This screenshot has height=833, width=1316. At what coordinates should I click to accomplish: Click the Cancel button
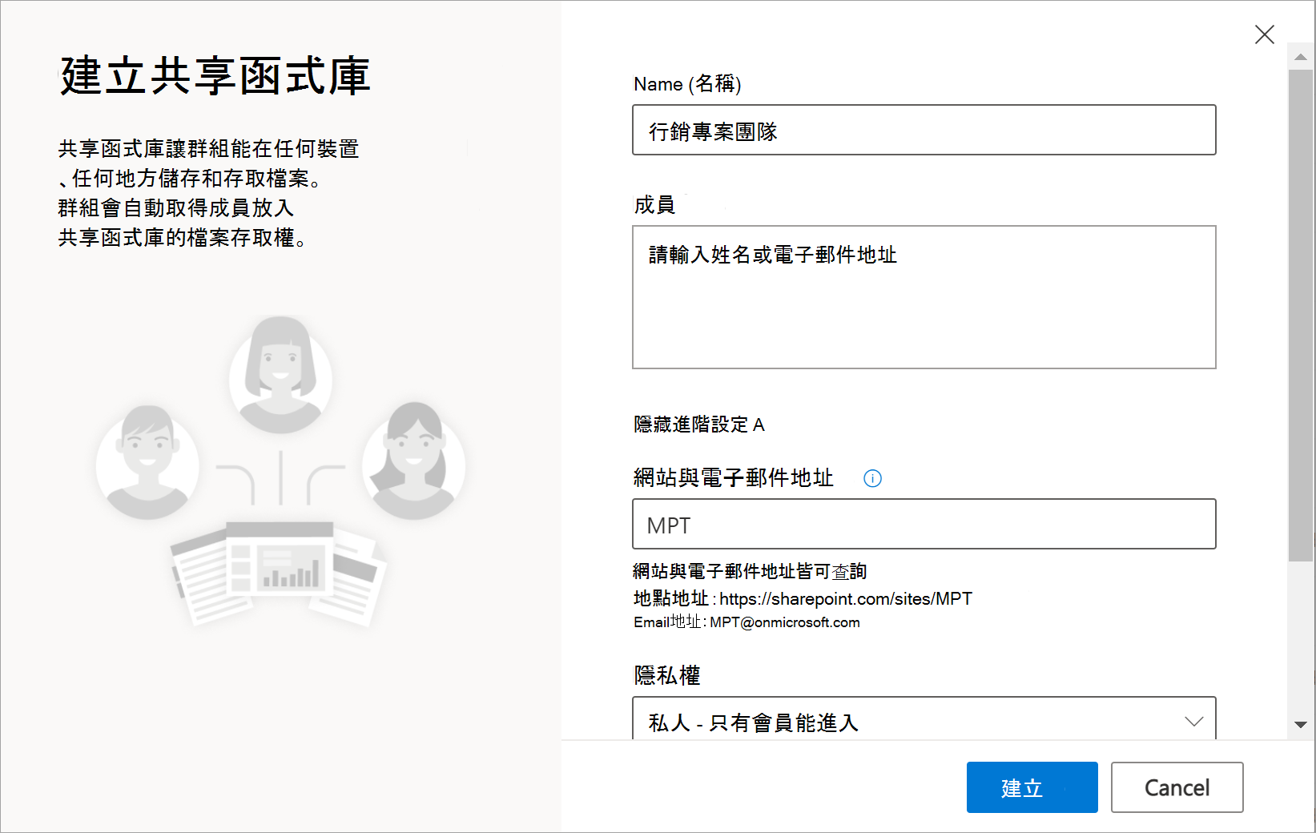pyautogui.click(x=1177, y=787)
